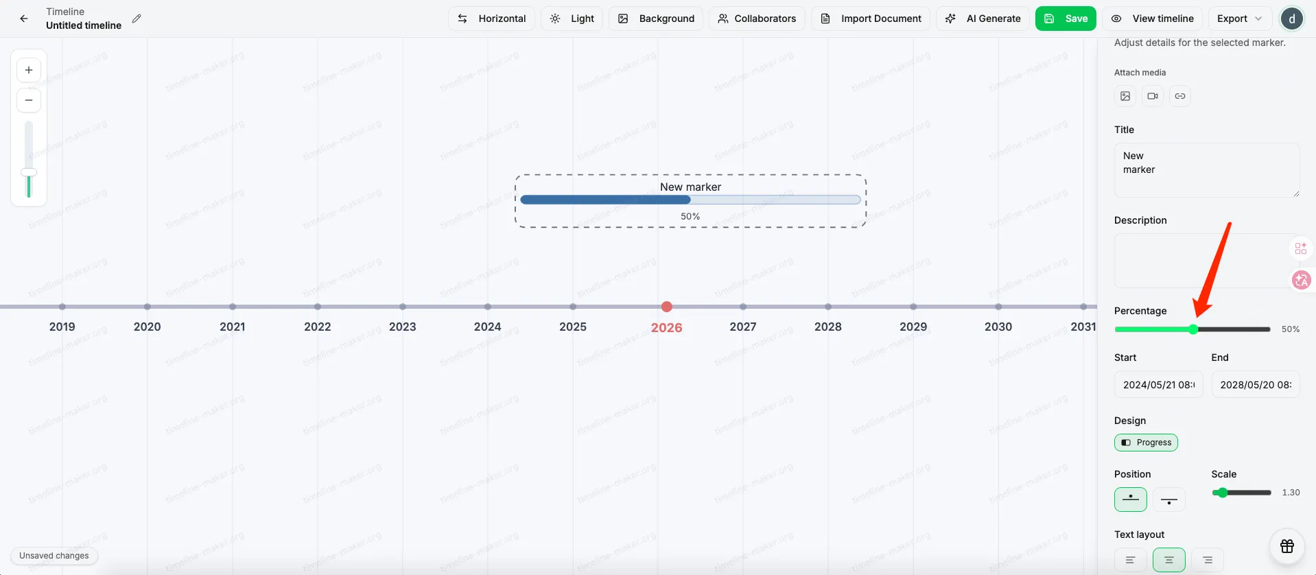Save the timeline
Image resolution: width=1316 pixels, height=575 pixels.
tap(1066, 19)
